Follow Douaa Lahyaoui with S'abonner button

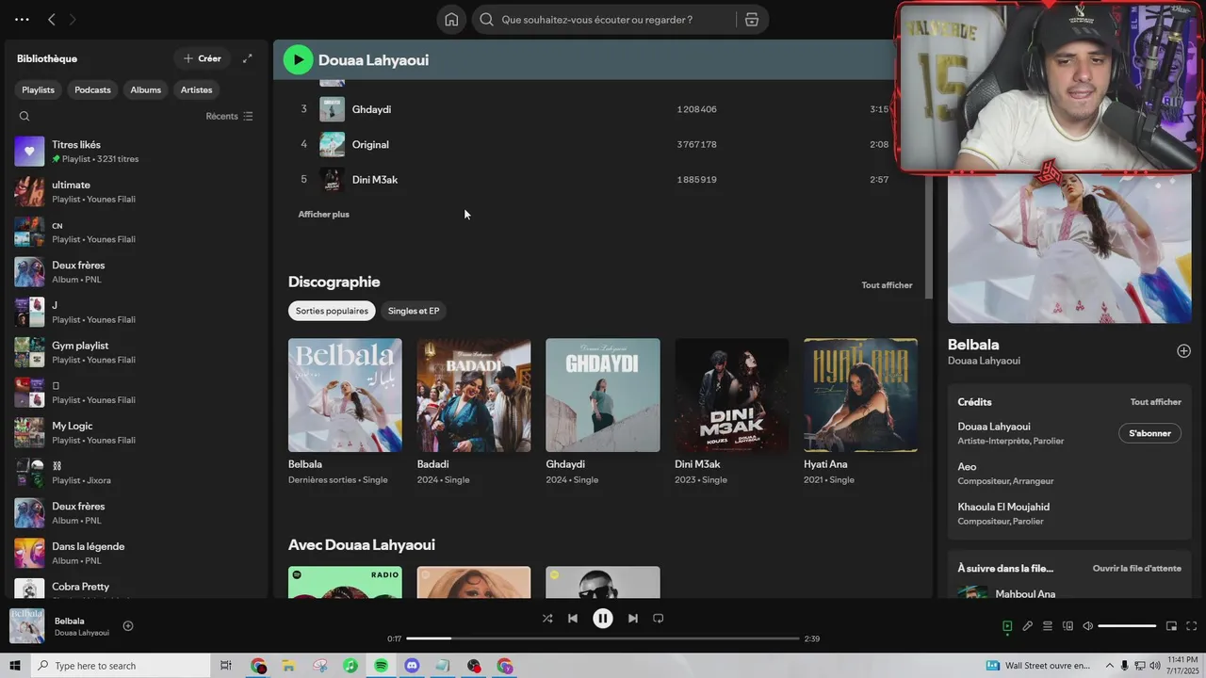click(x=1149, y=433)
